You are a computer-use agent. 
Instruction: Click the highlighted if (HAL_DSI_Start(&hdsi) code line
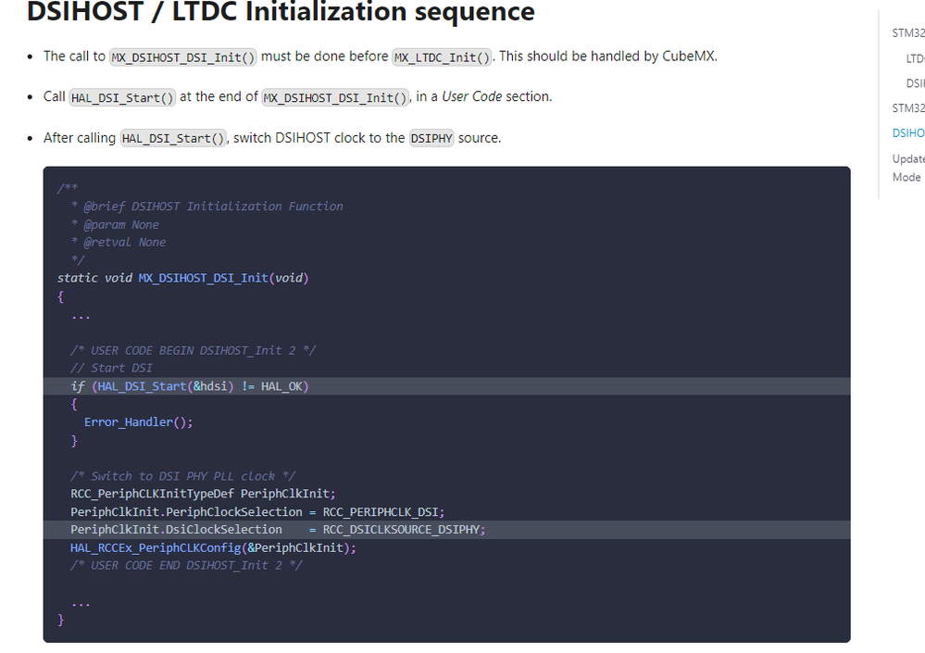pos(190,386)
